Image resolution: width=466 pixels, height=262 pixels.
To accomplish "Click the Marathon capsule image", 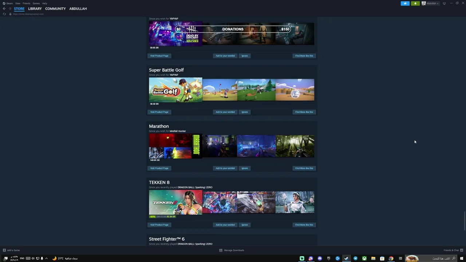I will [175, 146].
